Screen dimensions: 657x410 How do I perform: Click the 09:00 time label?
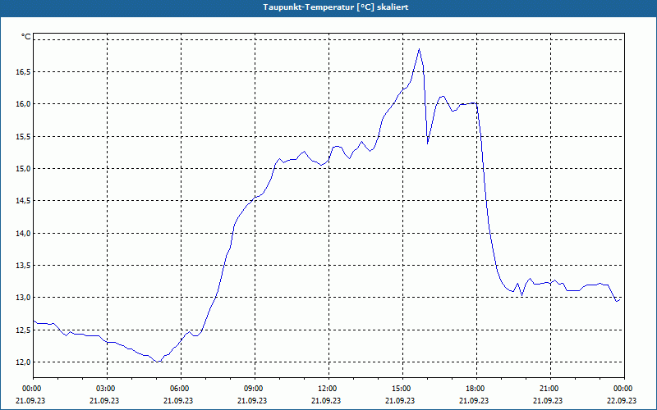coord(255,389)
